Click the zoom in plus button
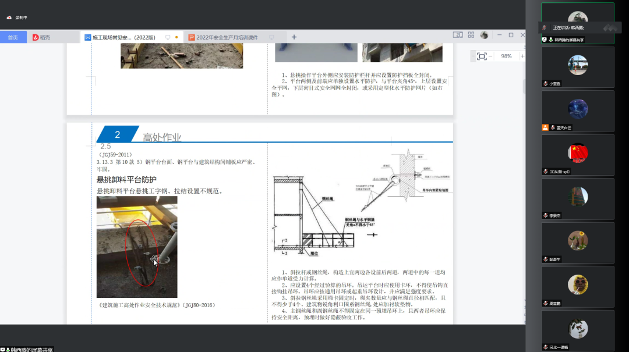Screen dimensions: 629x352 pos(522,56)
